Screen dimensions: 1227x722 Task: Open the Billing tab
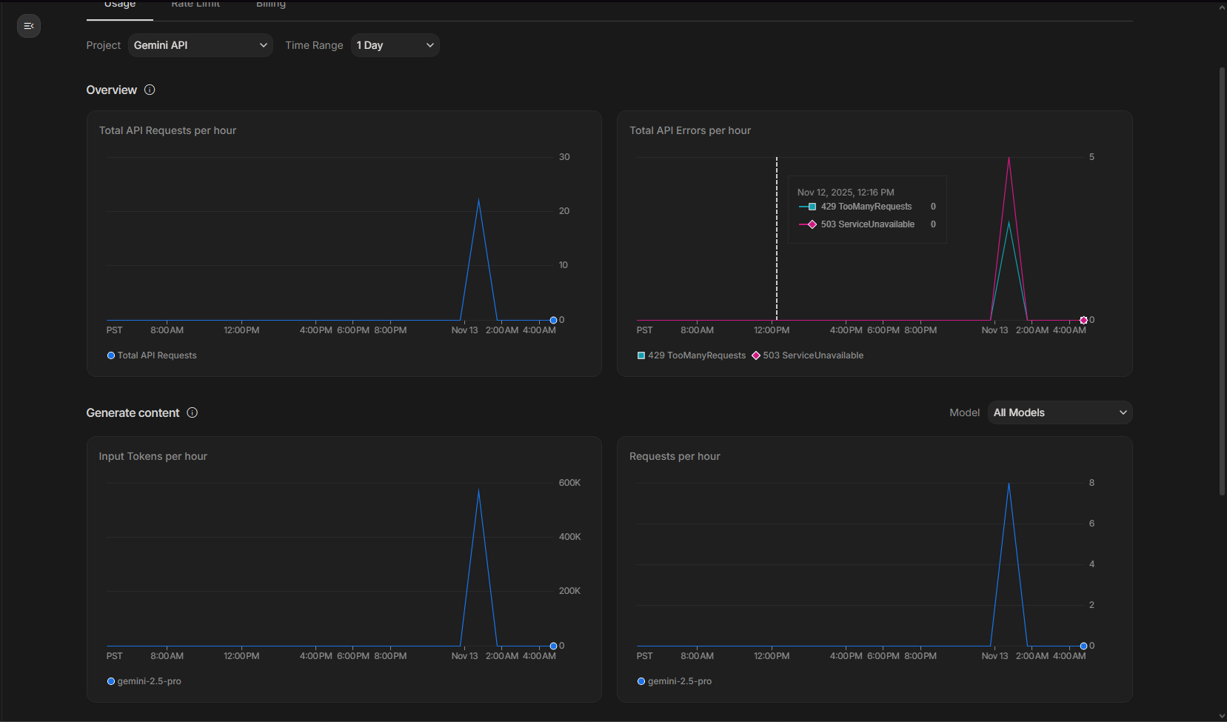(x=271, y=5)
